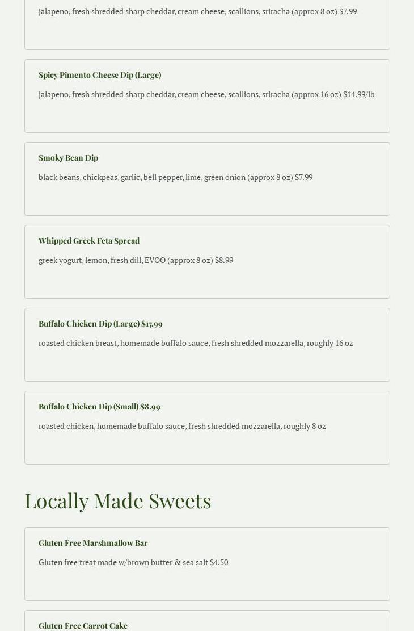Select the Smoky Bean Dip heading
Viewport: 414px width, 631px height.
pyautogui.click(x=68, y=158)
